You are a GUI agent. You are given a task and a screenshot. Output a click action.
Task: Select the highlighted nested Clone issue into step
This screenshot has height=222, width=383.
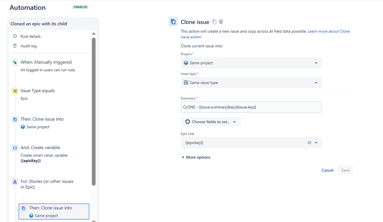[x=54, y=212]
